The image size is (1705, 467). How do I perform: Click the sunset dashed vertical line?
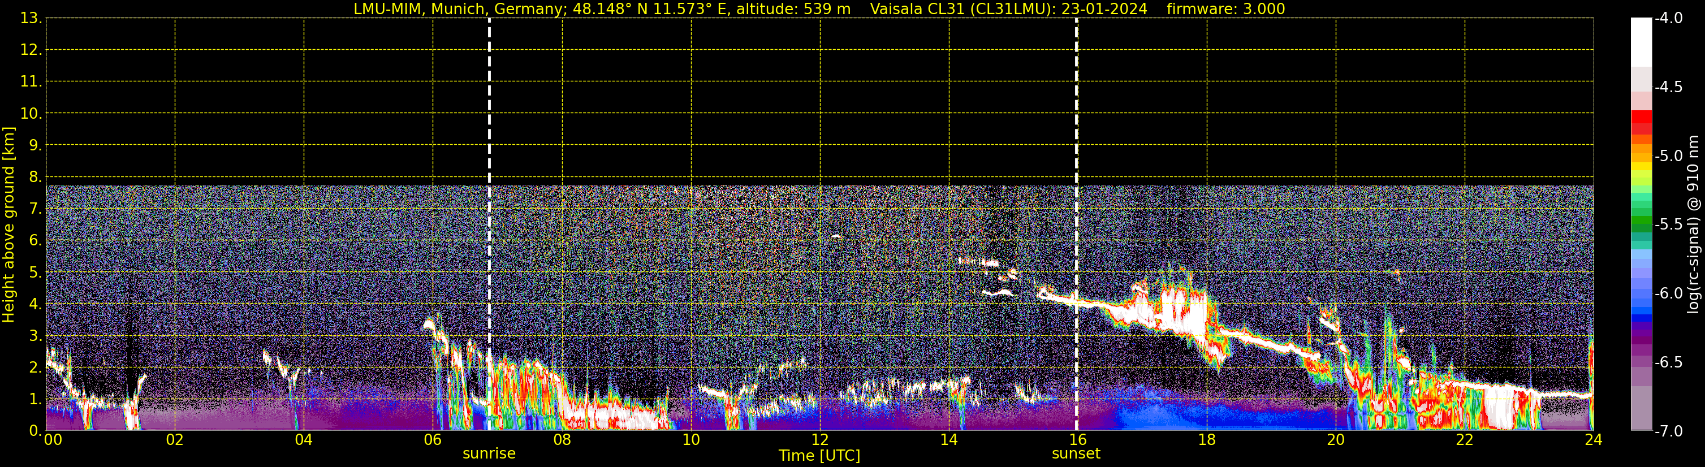[x=1076, y=224]
